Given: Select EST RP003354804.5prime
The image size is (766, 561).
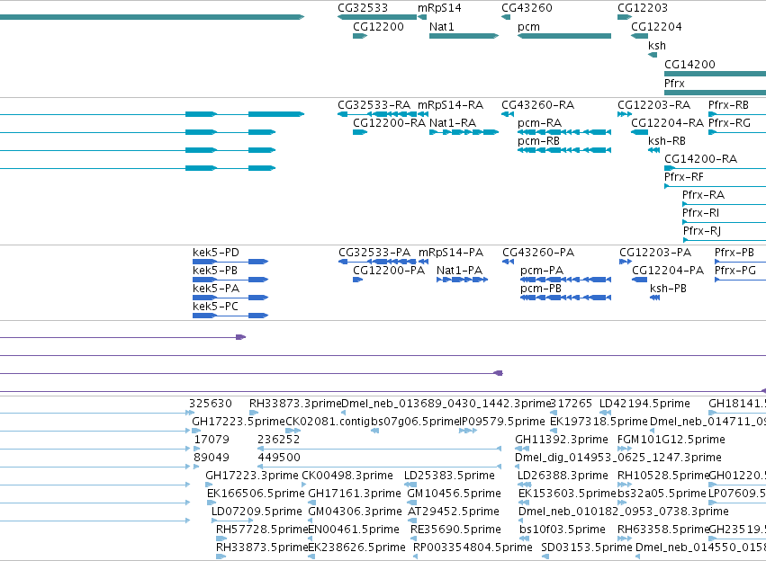Looking at the screenshot, I should [473, 548].
